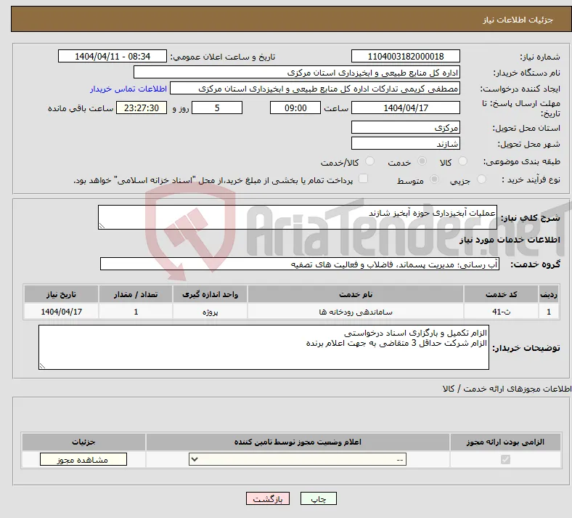Click the deadline hour field 09:00

(295, 108)
